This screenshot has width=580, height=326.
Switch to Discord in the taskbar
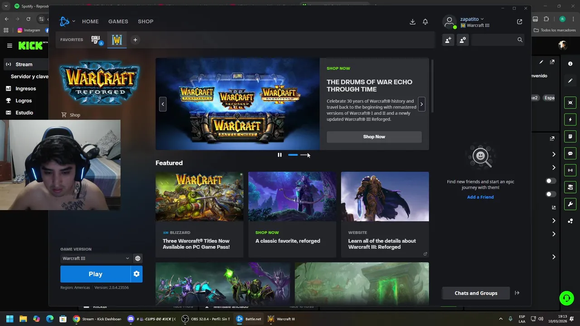[x=152, y=319]
